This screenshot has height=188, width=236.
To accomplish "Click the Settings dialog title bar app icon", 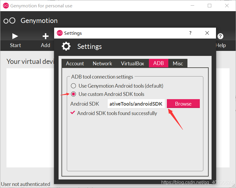I will coord(60,33).
